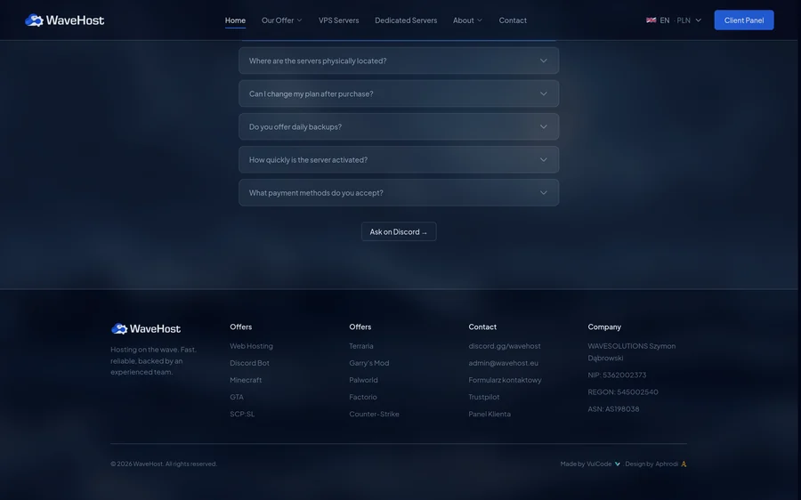Open Factorio footer link

[363, 397]
